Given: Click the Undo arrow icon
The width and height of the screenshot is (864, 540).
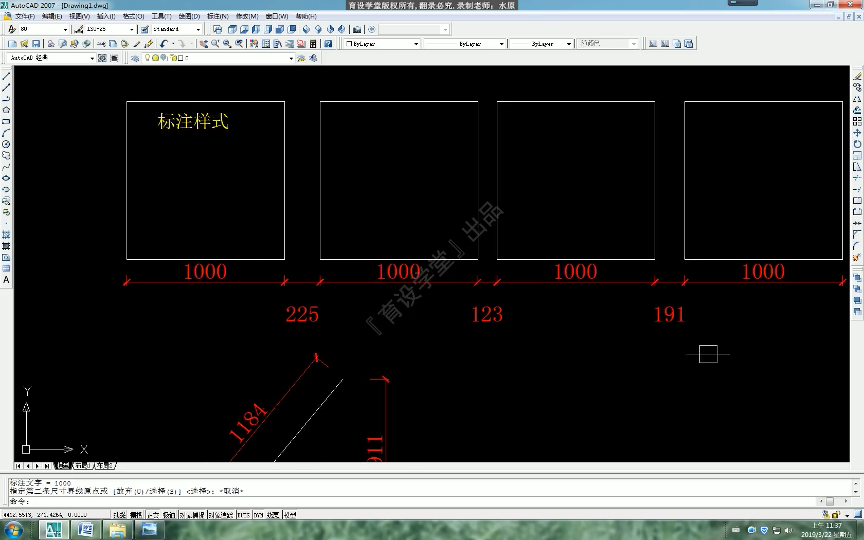Looking at the screenshot, I should click(x=164, y=44).
